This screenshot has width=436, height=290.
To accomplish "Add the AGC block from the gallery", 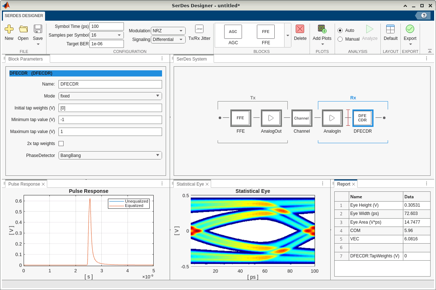I will click(x=233, y=32).
